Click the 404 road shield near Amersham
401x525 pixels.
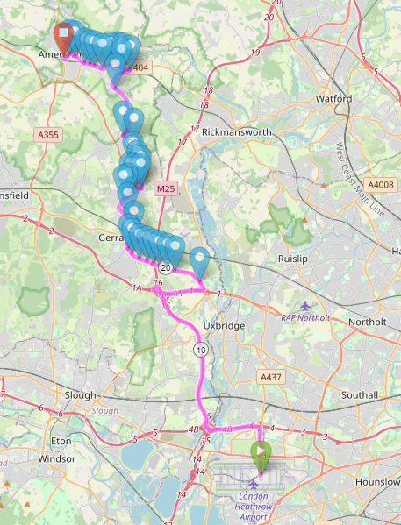pyautogui.click(x=140, y=67)
